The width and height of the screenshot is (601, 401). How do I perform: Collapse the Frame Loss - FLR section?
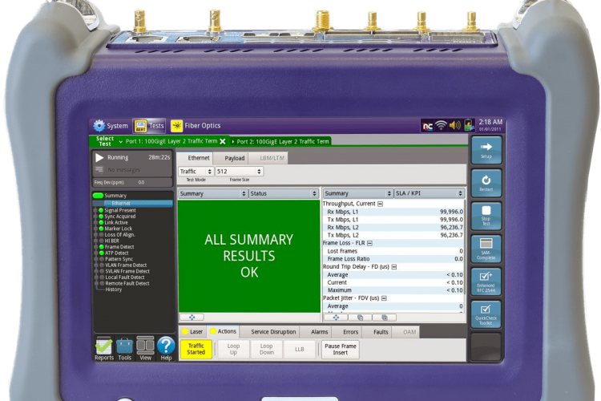click(x=369, y=242)
